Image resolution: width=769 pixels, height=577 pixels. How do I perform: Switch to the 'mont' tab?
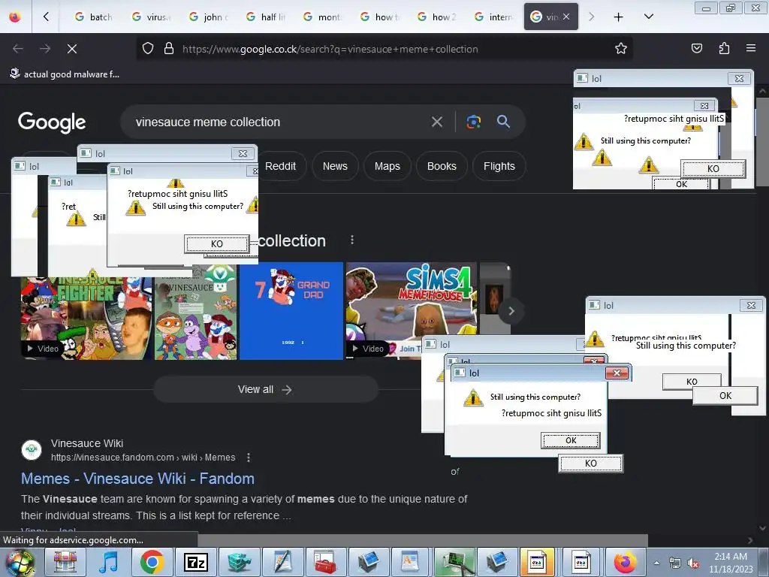coord(322,17)
